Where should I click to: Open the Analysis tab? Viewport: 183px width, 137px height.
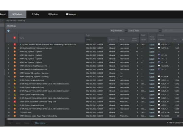coord(17,14)
